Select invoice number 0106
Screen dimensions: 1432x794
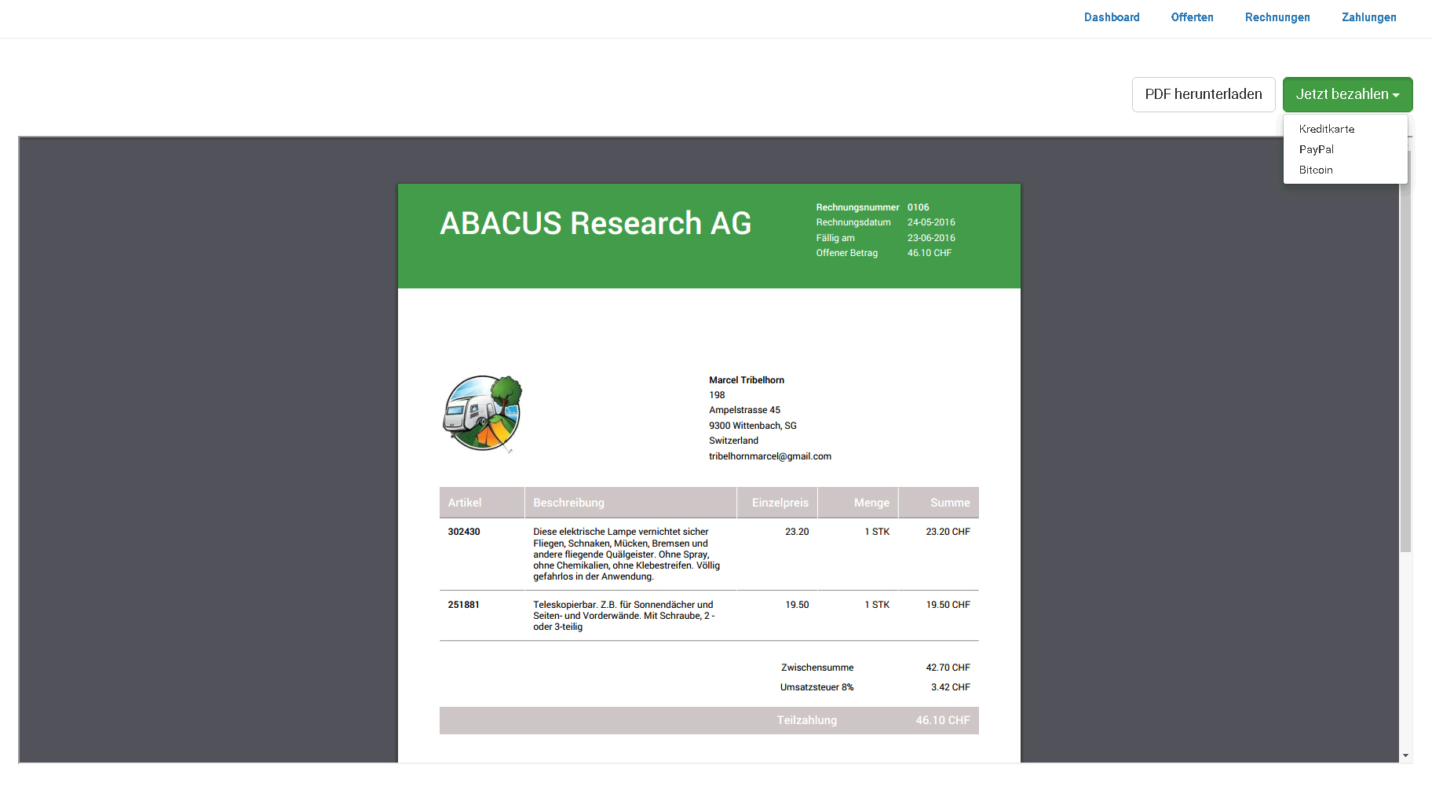(918, 207)
